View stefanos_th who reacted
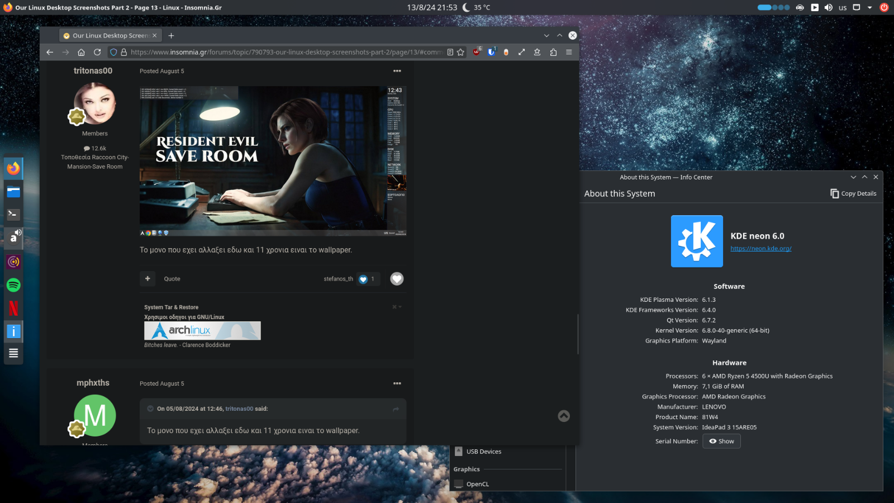Viewport: 894px width, 503px height. pos(338,279)
